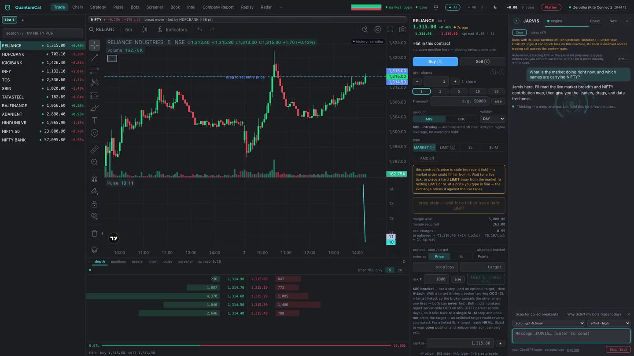Dismiss the suggested prompts row
The width and height of the screenshot is (634, 356).
pos(628,314)
